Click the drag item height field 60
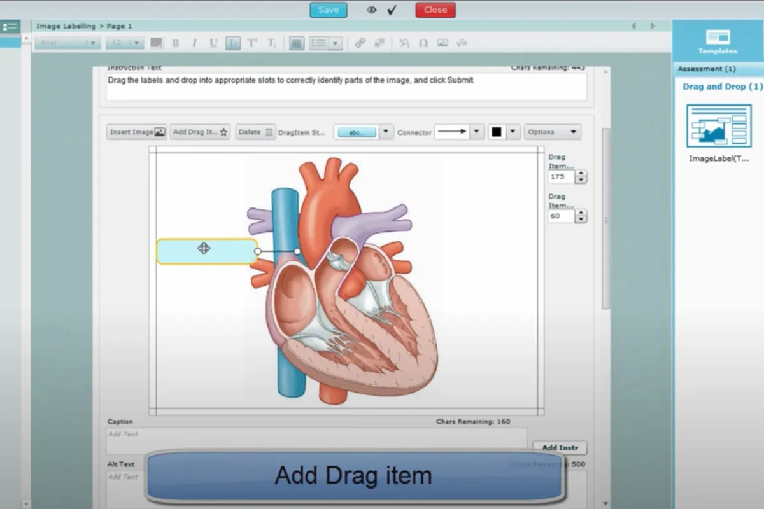764x509 pixels. coord(561,216)
